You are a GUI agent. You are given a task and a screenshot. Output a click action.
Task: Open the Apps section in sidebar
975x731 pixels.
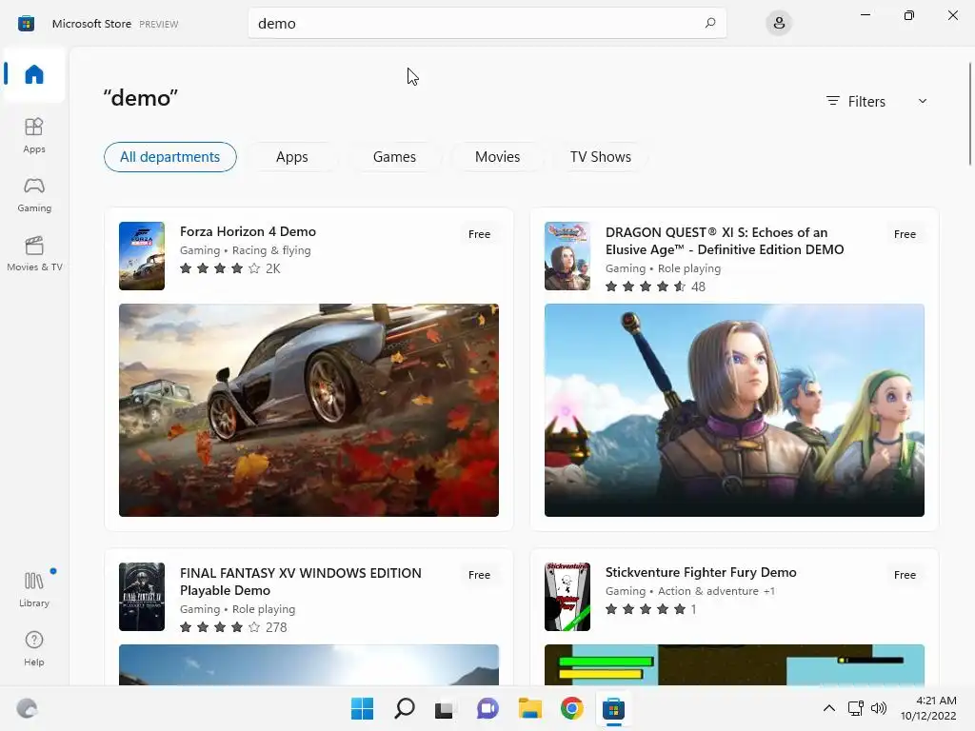pos(34,135)
